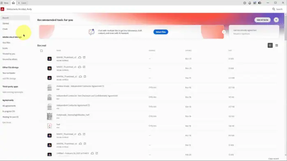The width and height of the screenshot is (287, 161).
Task: Click the cloud icon beside Untitled February 26 file
Action: (92, 153)
